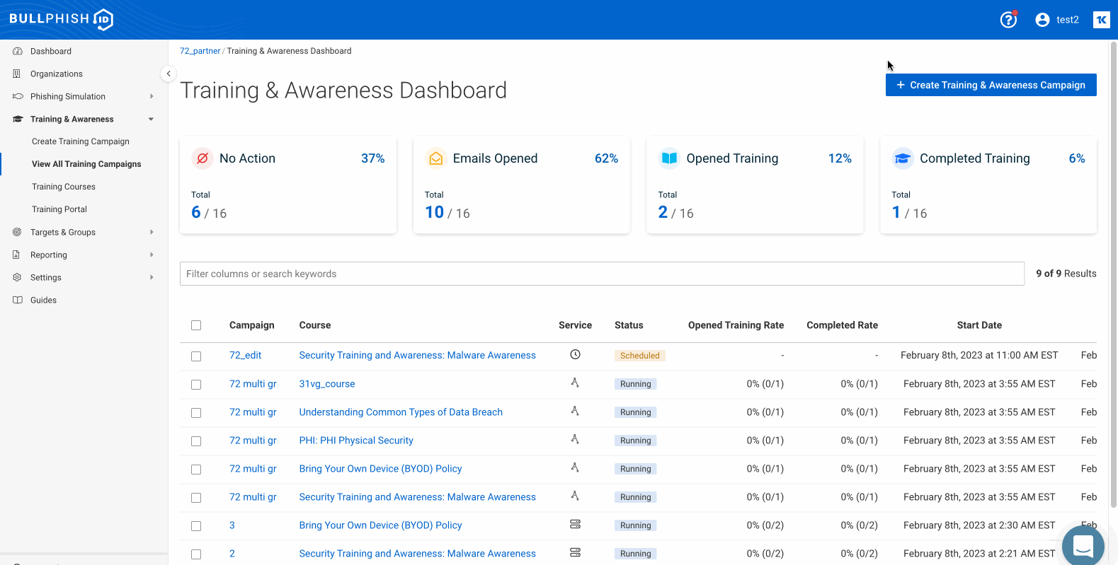Expand the Settings submenu arrow
This screenshot has height=565, width=1118.
pyautogui.click(x=152, y=277)
